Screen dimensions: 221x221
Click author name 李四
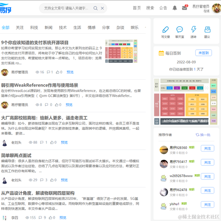(x=15, y=218)
